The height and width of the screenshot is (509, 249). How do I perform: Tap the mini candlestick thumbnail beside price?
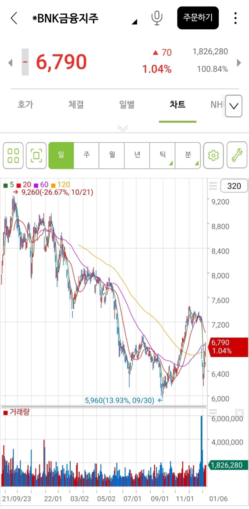pos(25,62)
